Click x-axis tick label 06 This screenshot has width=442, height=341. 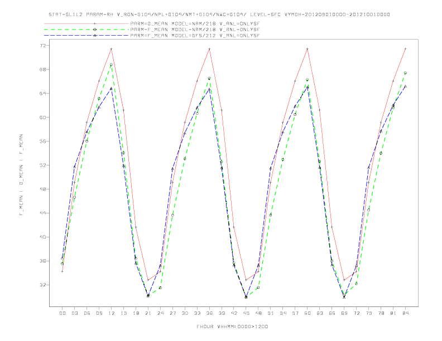point(87,313)
